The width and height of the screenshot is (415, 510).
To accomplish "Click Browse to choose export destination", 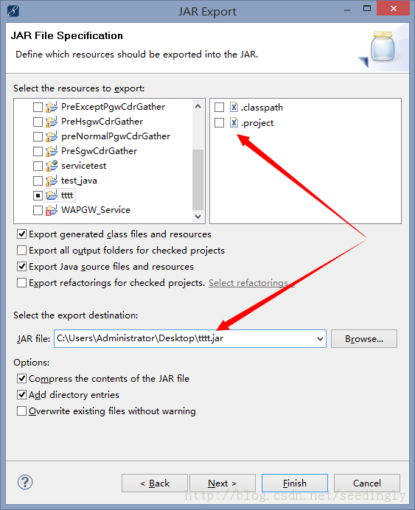I will 364,338.
